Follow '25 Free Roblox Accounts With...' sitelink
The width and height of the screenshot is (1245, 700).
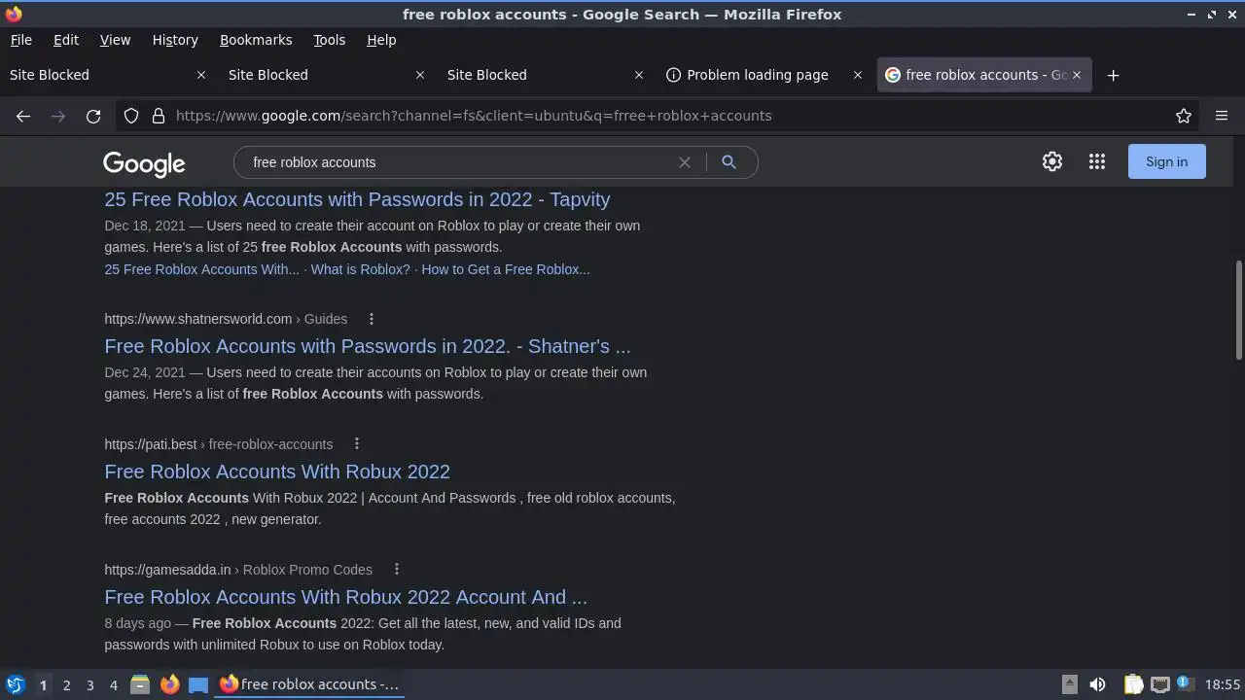[x=201, y=269]
